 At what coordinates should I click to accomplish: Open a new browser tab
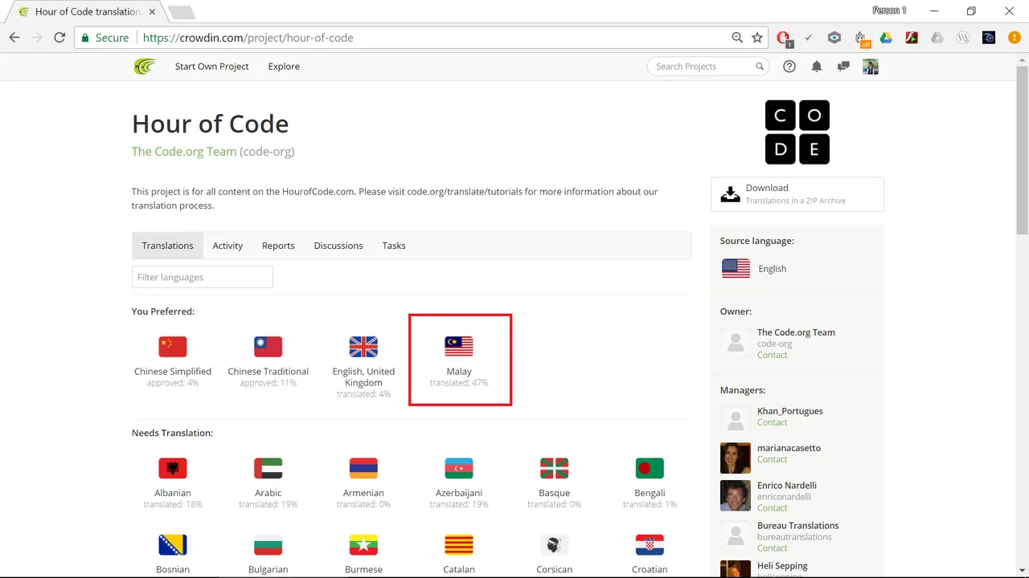(x=181, y=12)
